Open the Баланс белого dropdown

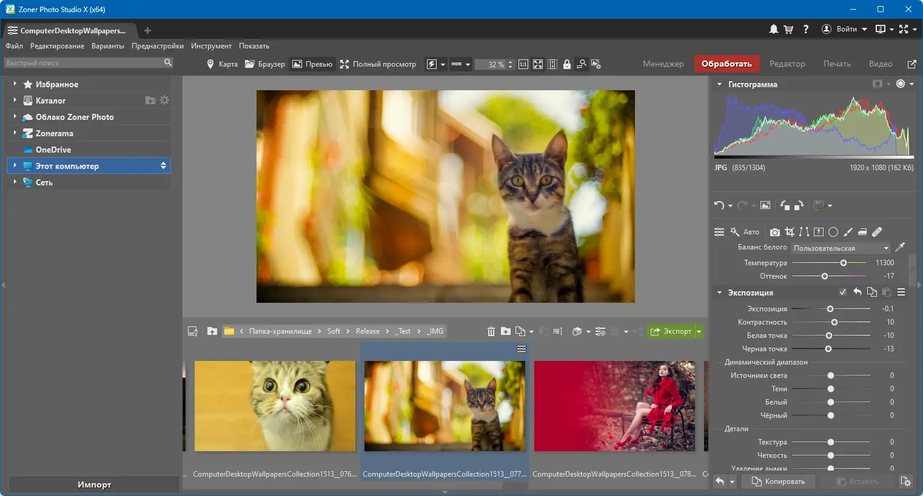tap(841, 248)
